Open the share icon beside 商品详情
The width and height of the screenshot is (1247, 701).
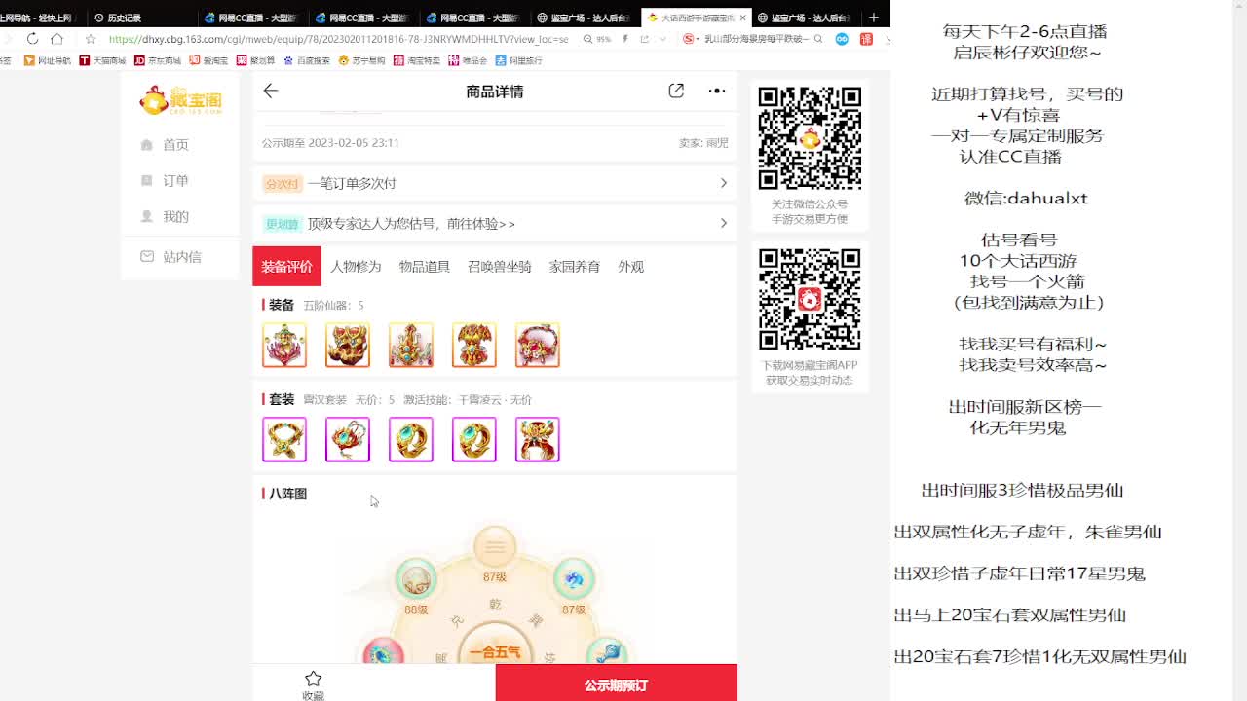coord(676,91)
